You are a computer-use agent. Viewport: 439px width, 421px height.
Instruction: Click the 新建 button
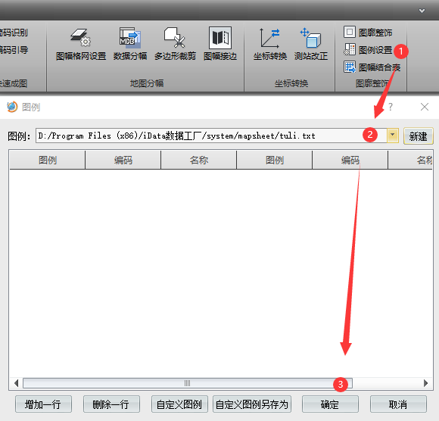(x=418, y=136)
